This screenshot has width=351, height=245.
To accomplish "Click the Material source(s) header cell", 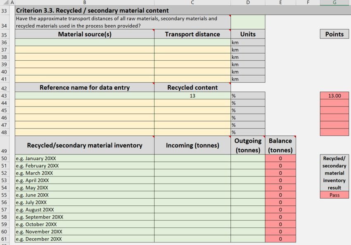I will tap(85, 34).
